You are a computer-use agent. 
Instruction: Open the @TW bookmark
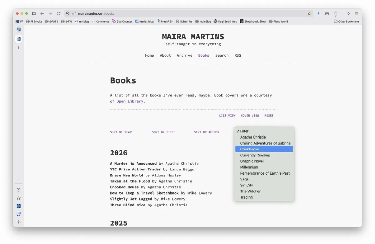(67, 22)
